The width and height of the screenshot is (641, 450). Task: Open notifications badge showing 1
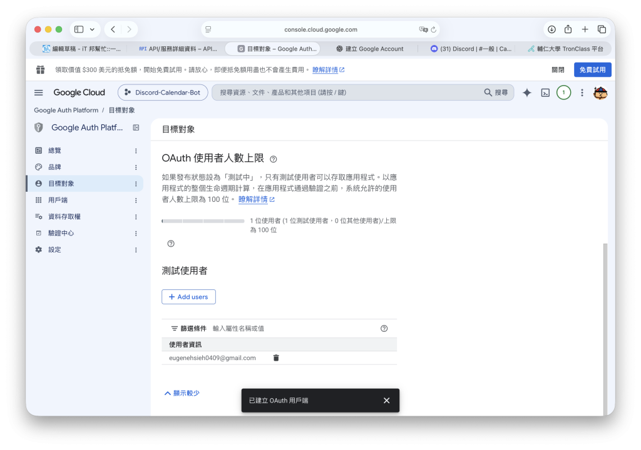(563, 92)
